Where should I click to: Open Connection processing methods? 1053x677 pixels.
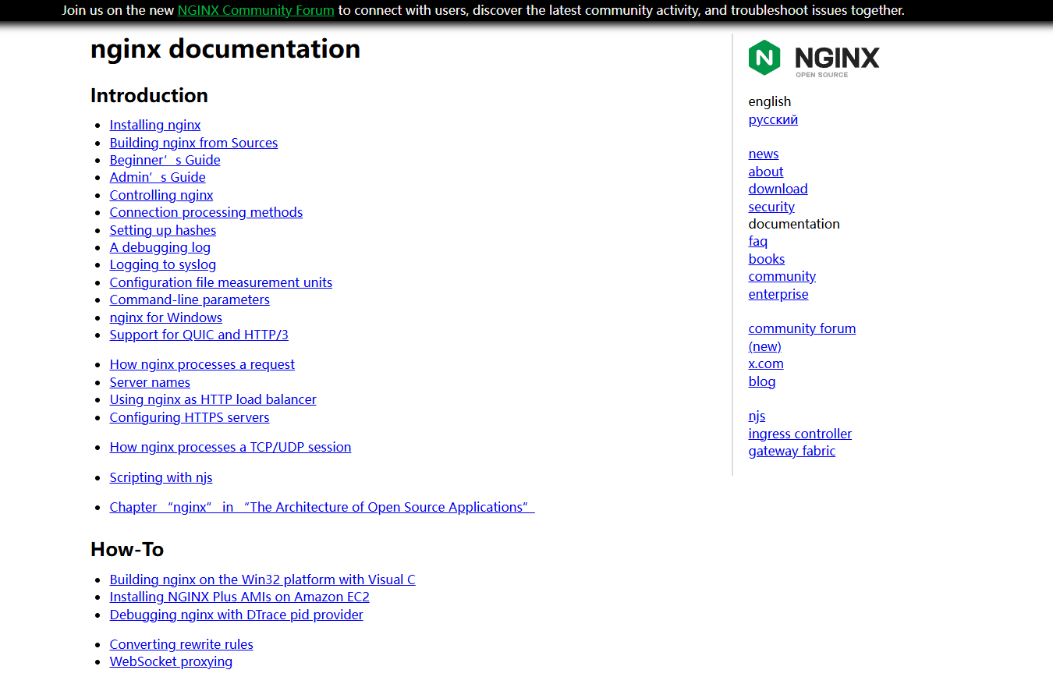[x=206, y=212]
